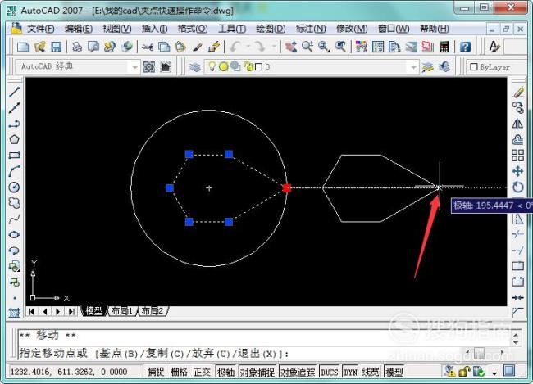Open the Help question mark icon
Screen dimensions: 533x384
466,47
